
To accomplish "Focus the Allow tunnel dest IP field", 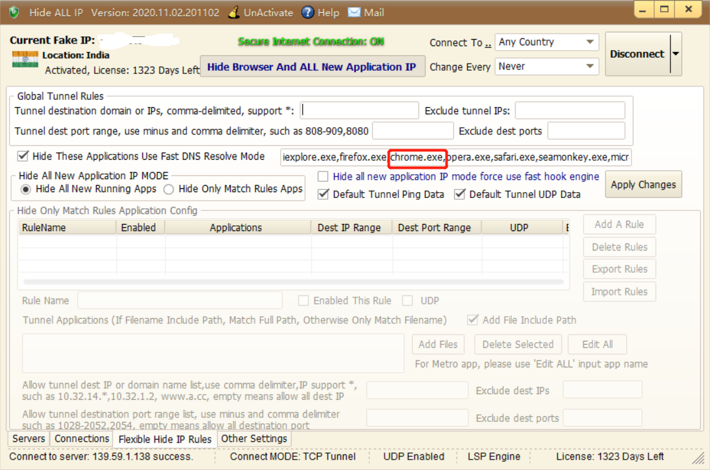I will [417, 390].
